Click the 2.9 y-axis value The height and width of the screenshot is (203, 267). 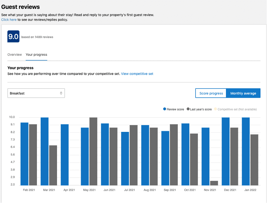coord(13,177)
